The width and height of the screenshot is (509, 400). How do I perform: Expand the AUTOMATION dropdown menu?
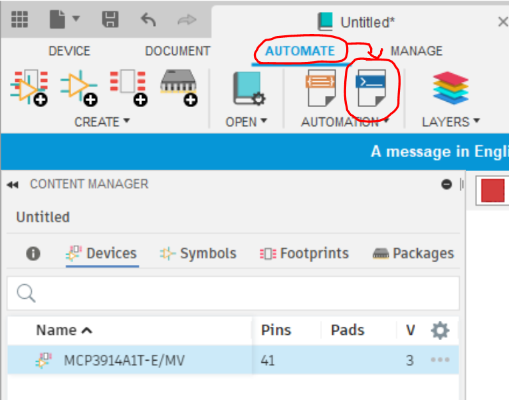click(345, 122)
